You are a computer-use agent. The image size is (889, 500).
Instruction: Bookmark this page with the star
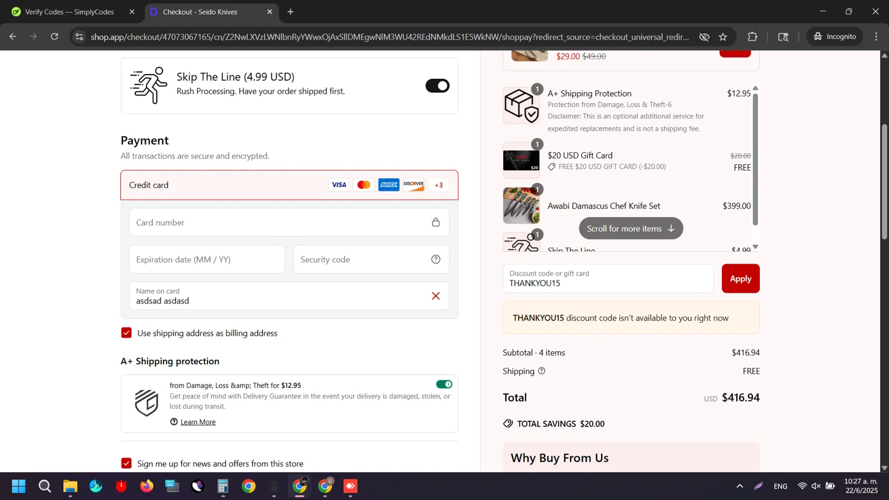(x=723, y=37)
